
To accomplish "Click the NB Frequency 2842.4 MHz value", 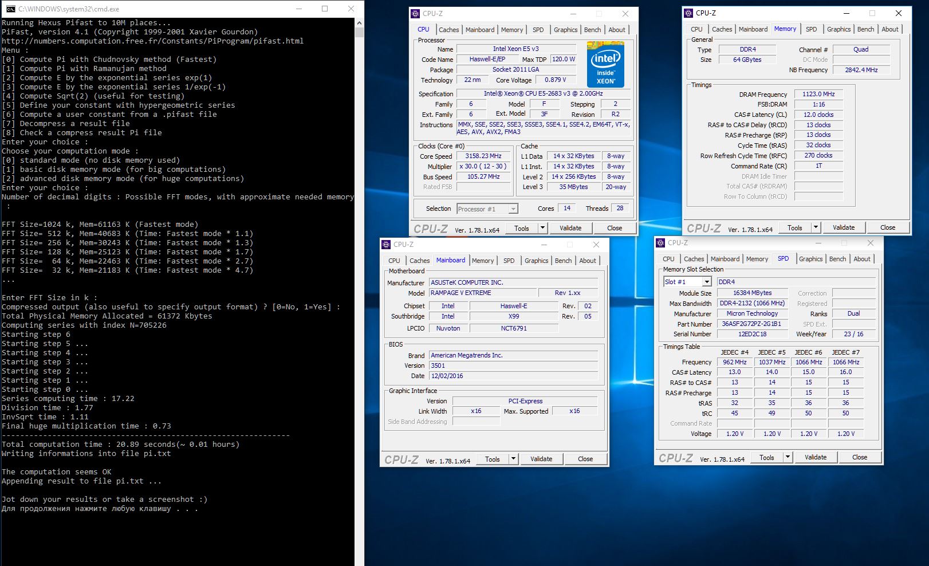I will [861, 70].
